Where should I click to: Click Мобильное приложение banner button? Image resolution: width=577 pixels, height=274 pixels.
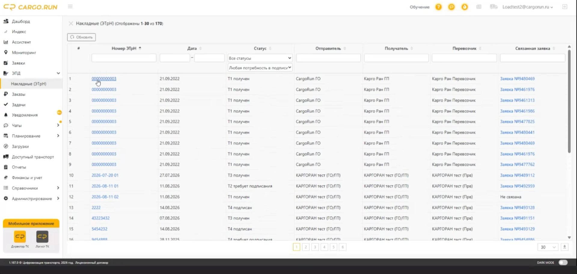31,224
